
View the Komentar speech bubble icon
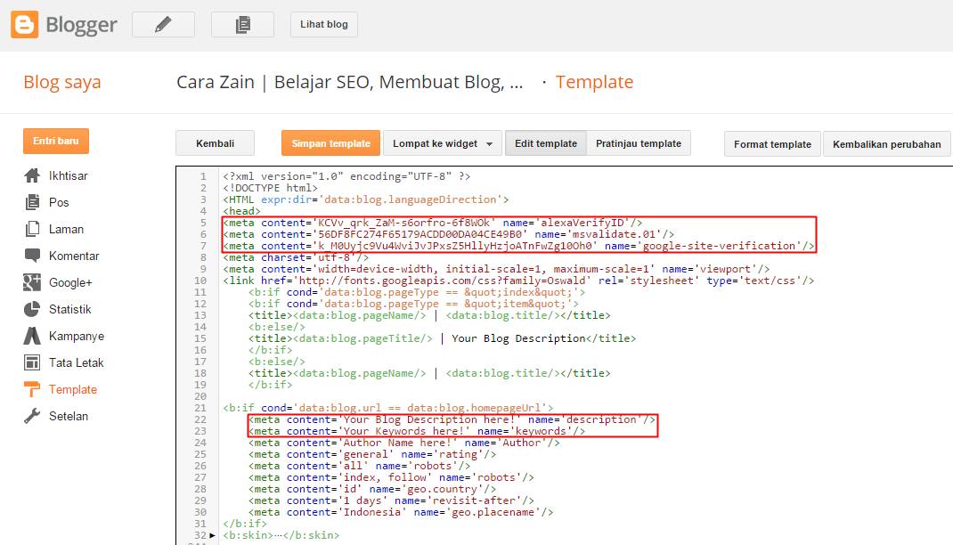31,256
